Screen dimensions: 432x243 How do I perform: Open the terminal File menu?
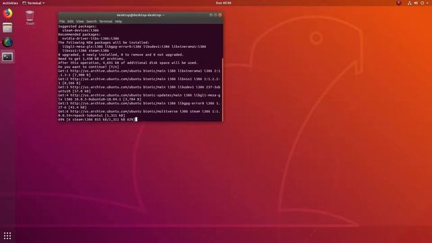point(62,21)
